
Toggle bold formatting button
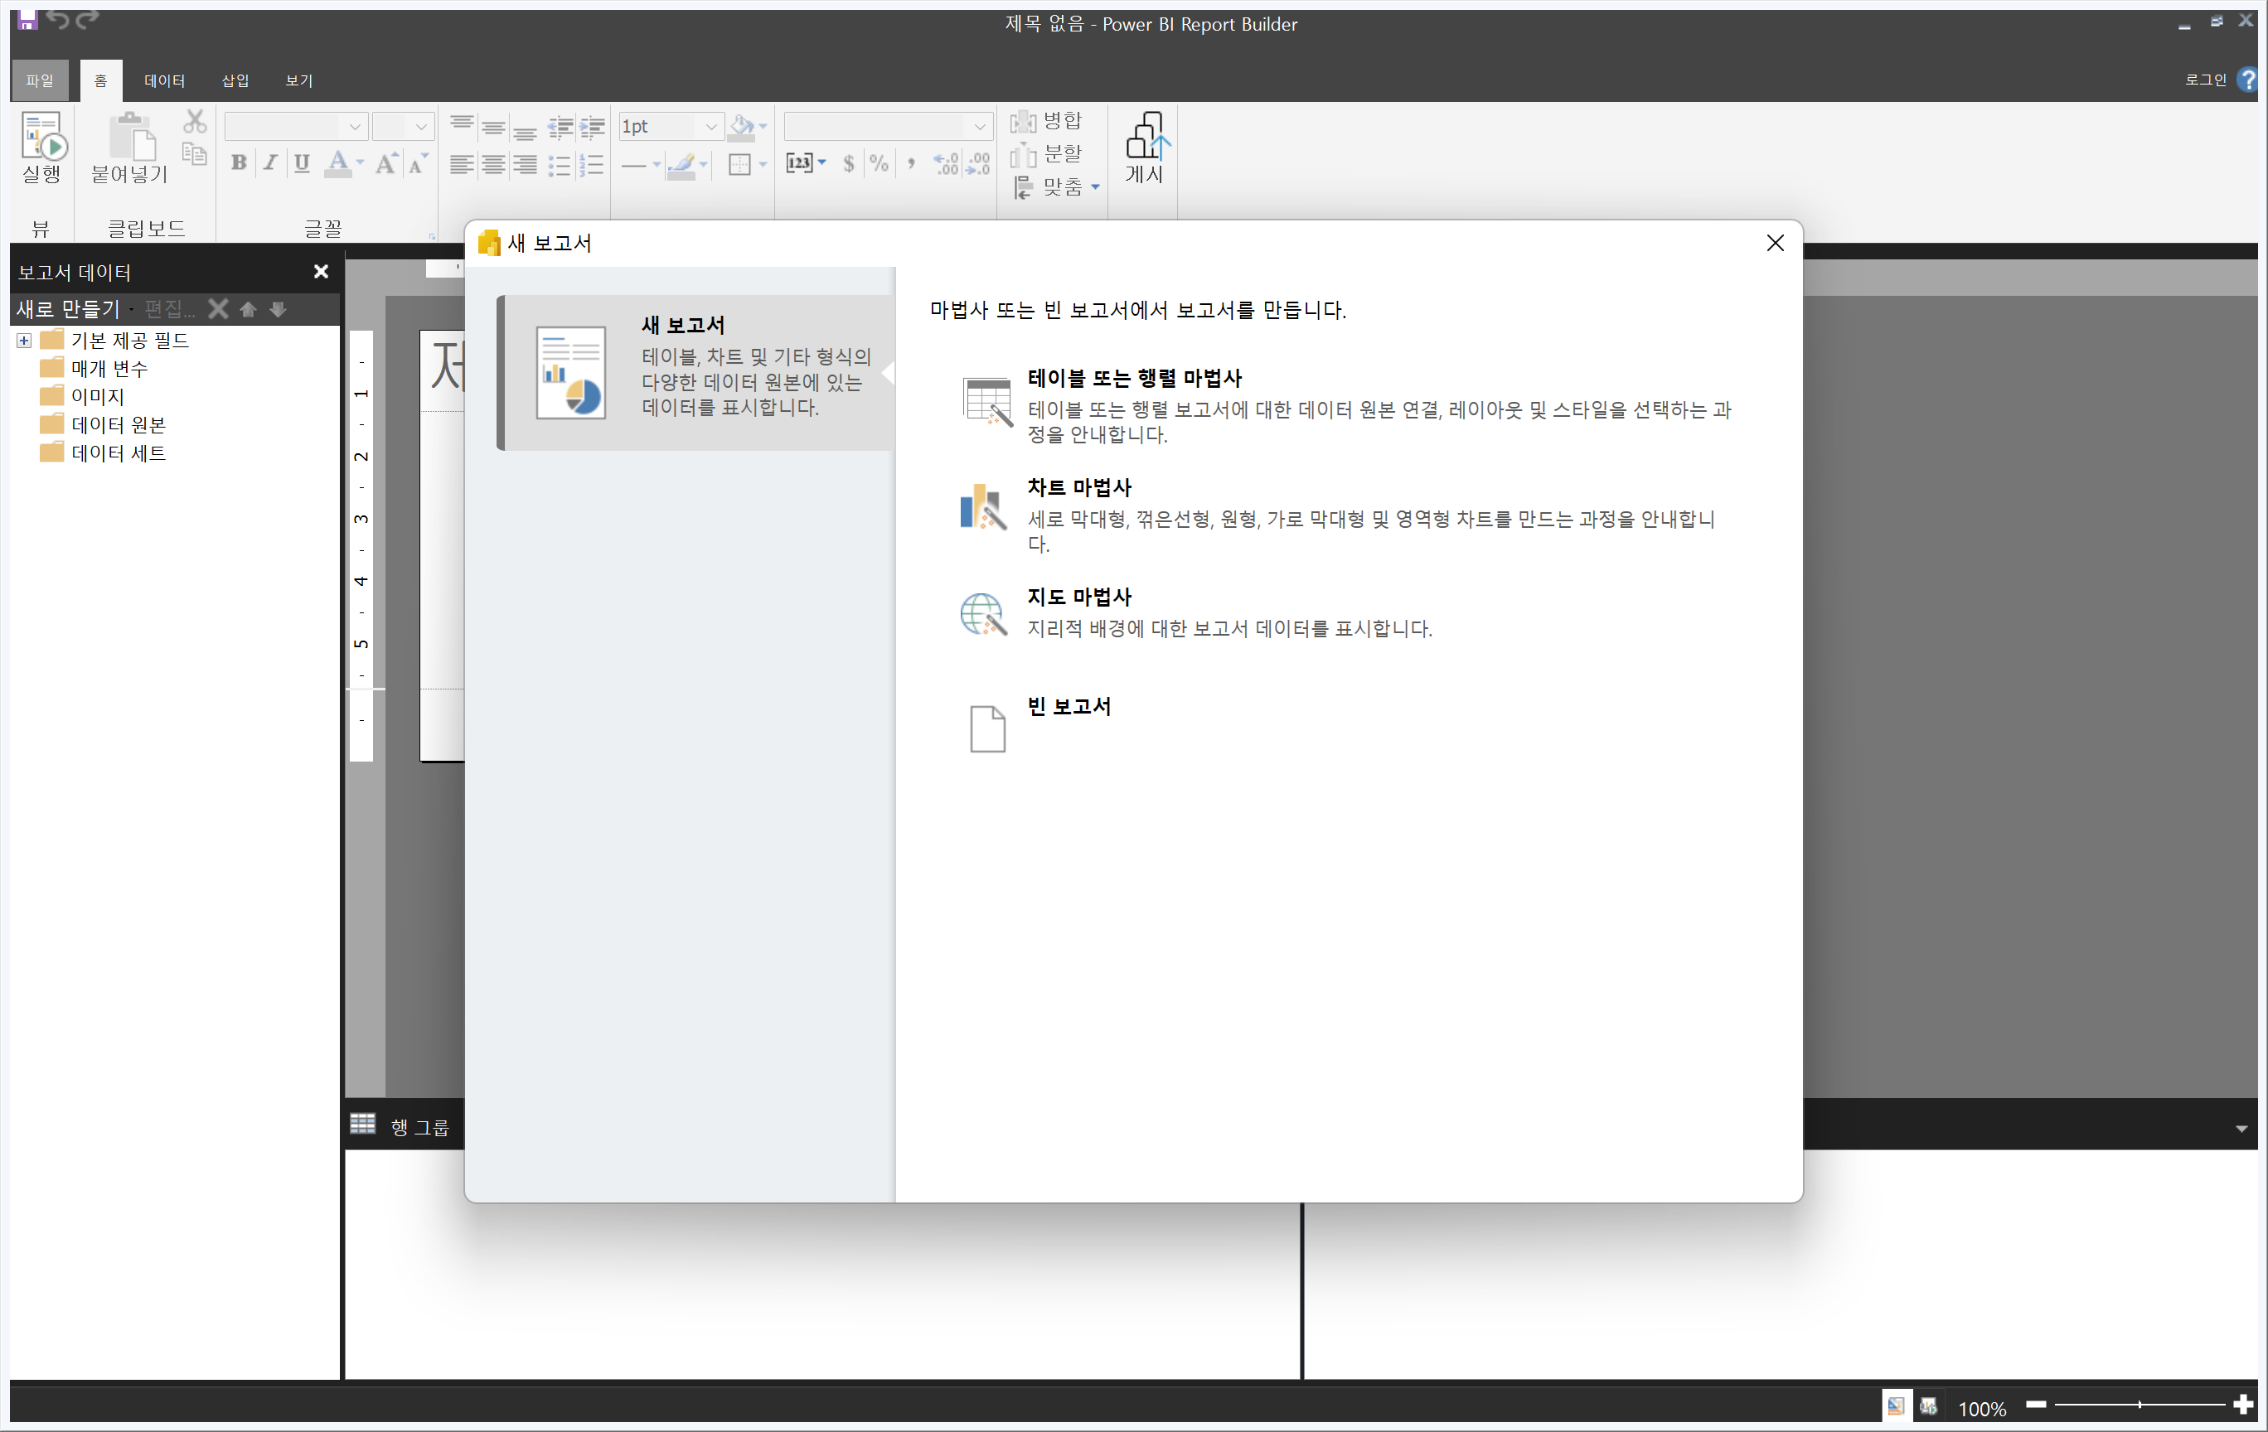coord(240,163)
